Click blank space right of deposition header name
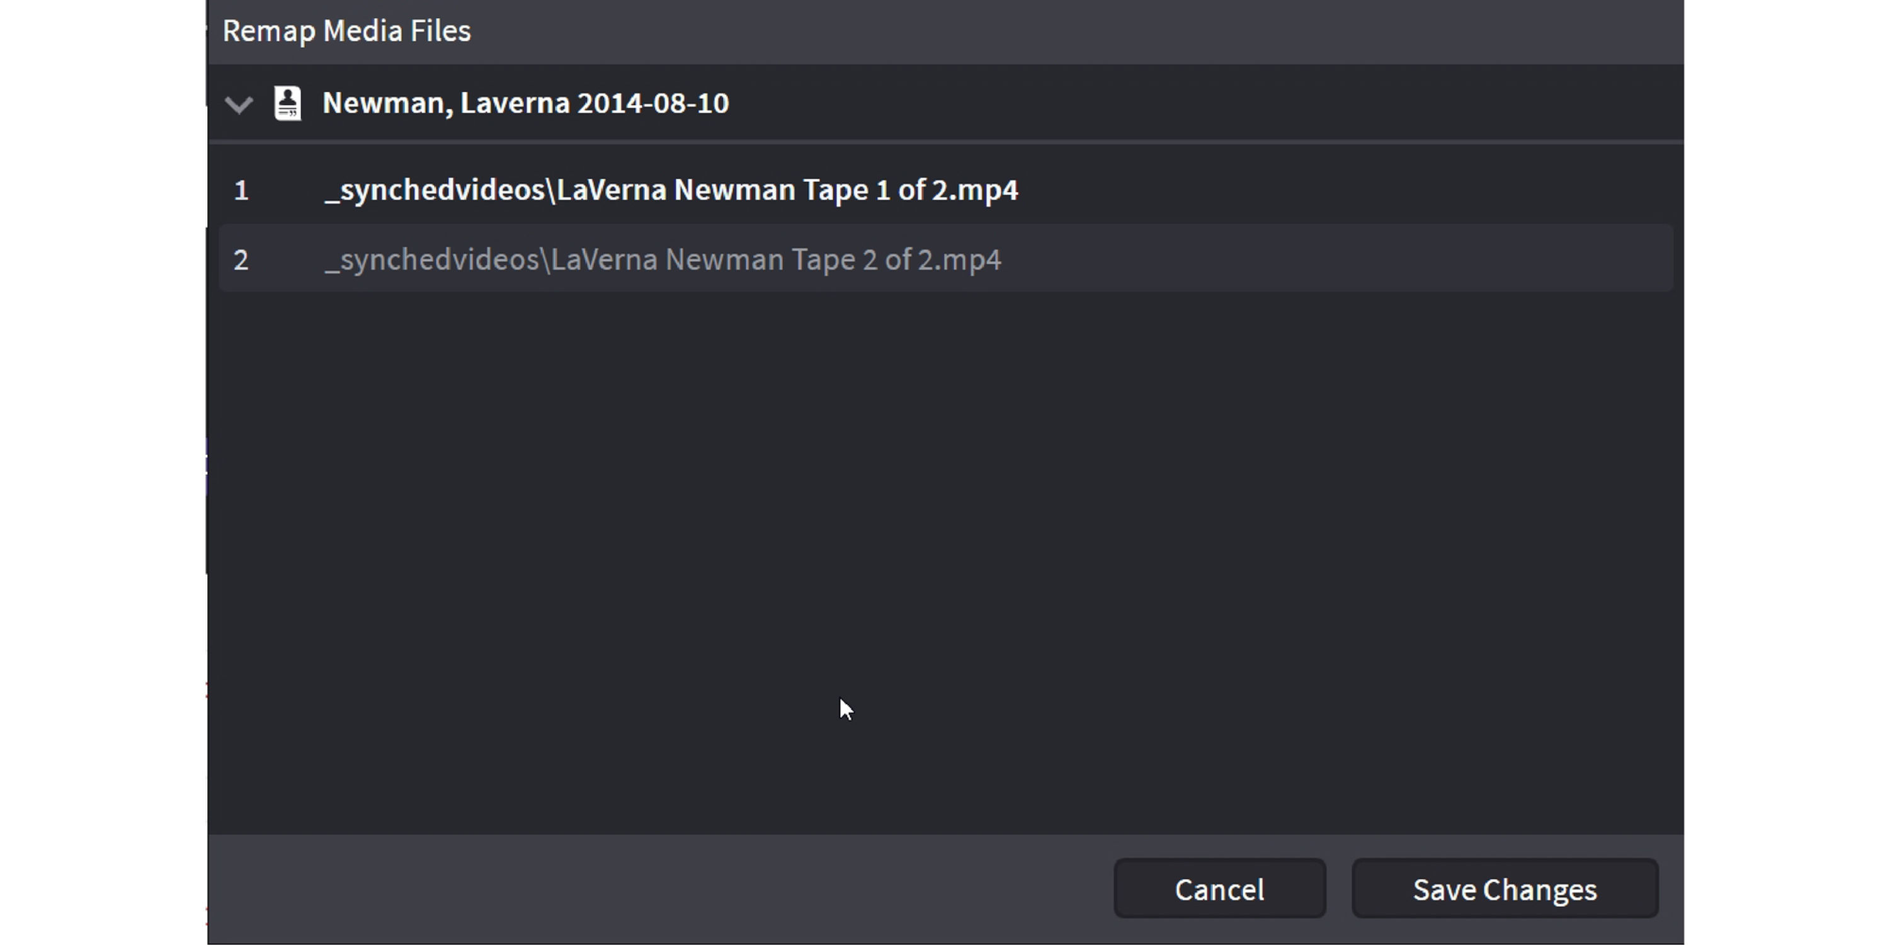 (x=1174, y=103)
